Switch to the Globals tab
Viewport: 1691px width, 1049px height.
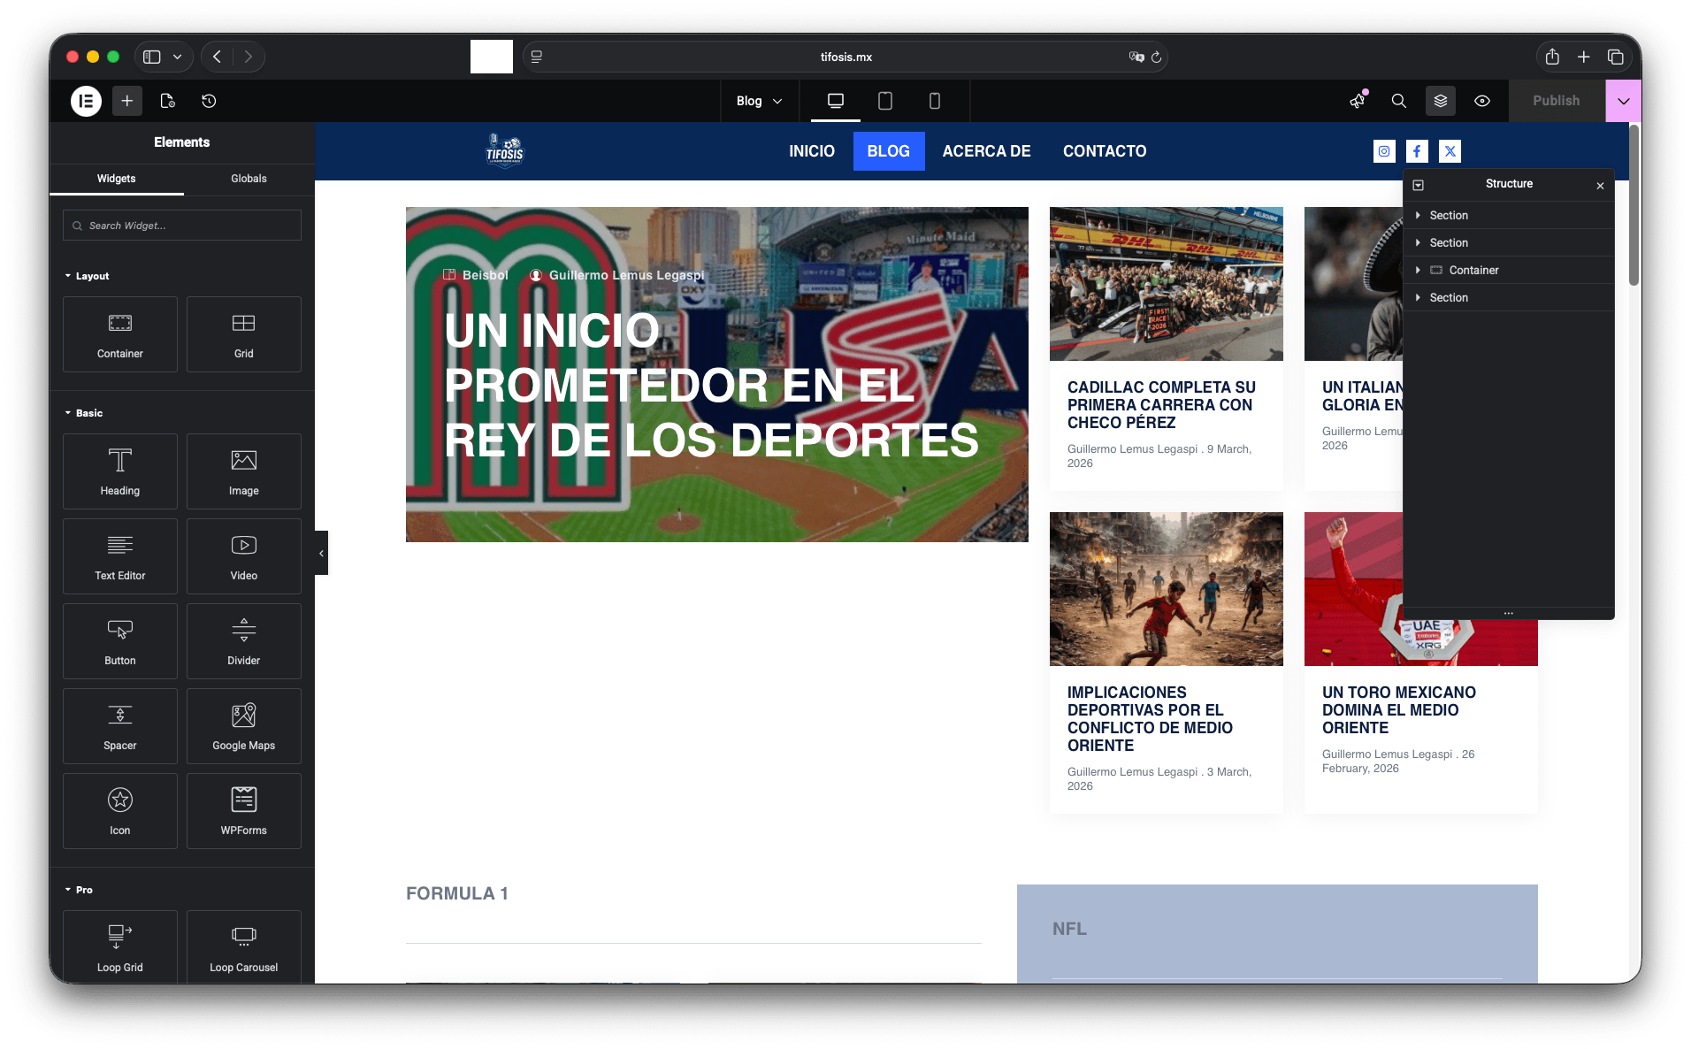tap(249, 179)
